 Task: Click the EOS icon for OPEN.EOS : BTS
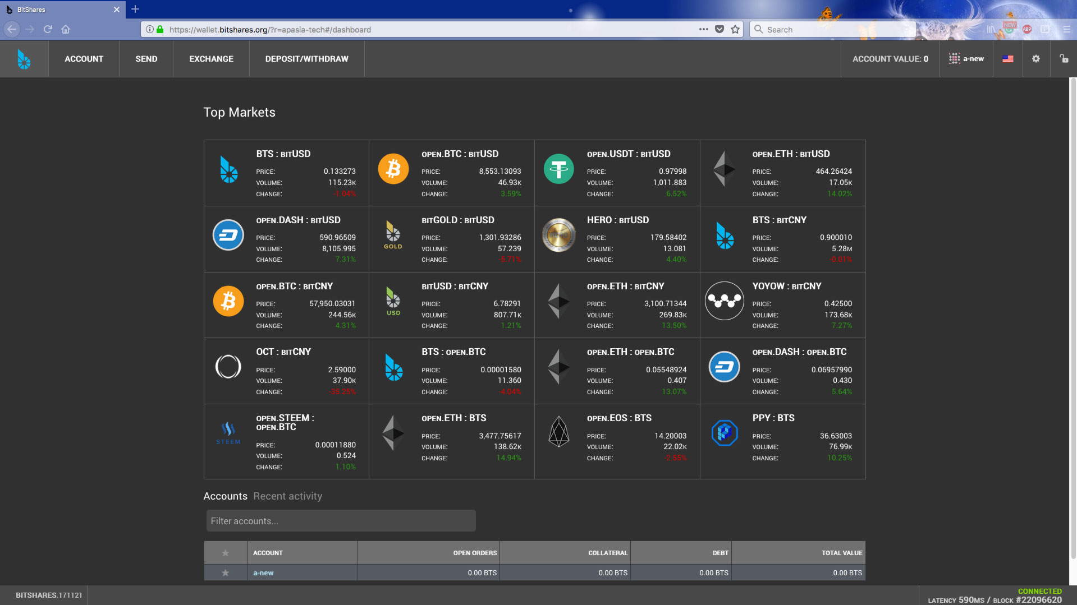click(x=559, y=432)
